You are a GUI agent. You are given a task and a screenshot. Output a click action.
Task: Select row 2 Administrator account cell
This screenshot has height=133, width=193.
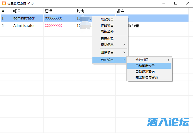click(24, 26)
